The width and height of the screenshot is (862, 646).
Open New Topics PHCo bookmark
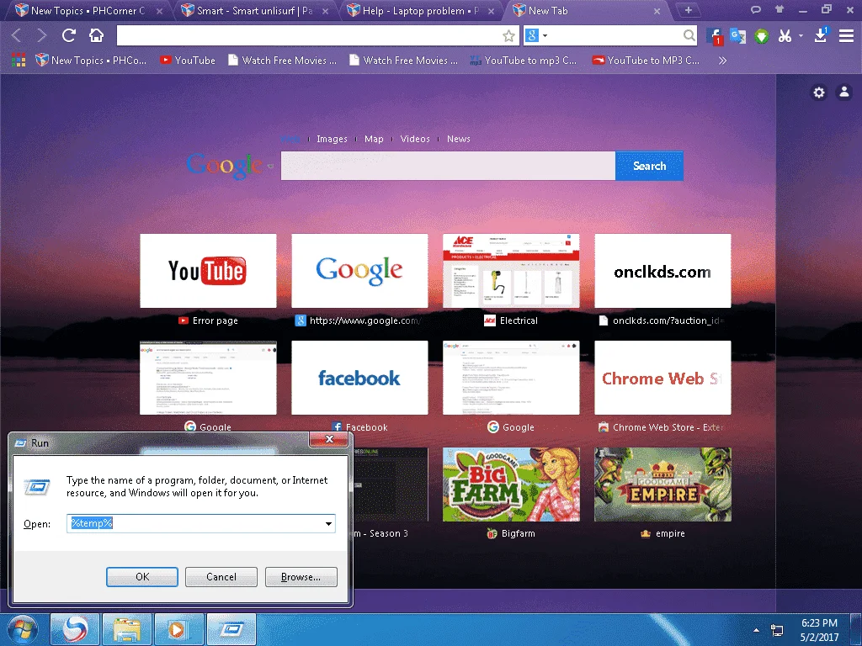click(x=91, y=61)
